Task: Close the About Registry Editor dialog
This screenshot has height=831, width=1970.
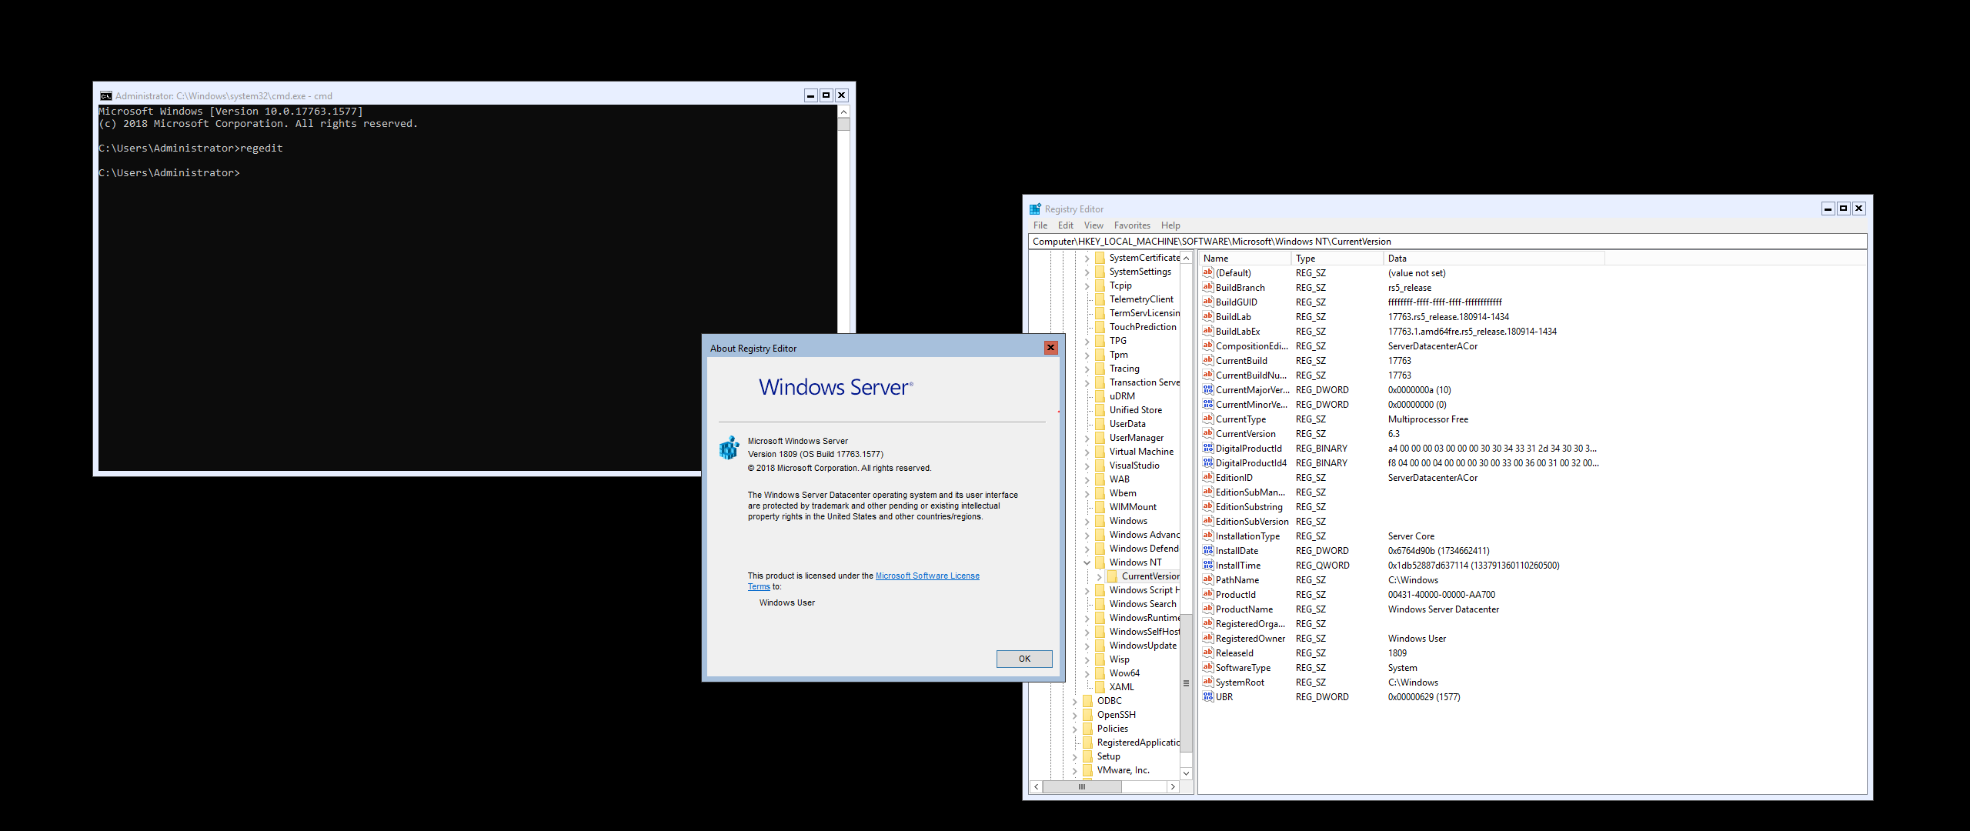Action: [x=1050, y=348]
